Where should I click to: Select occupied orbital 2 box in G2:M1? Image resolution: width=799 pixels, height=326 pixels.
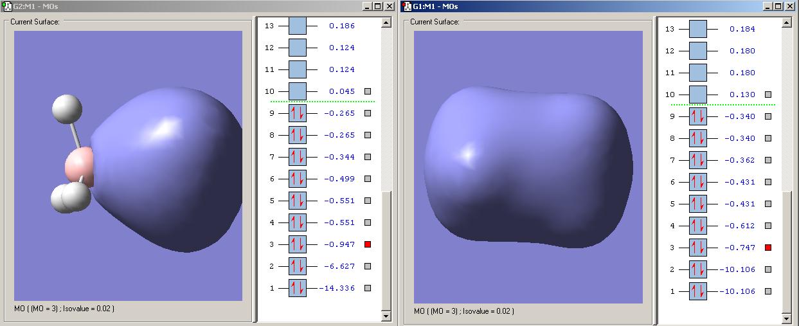[x=298, y=266]
